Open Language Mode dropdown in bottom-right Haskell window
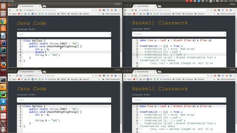237x133 pixels. tap(179, 100)
